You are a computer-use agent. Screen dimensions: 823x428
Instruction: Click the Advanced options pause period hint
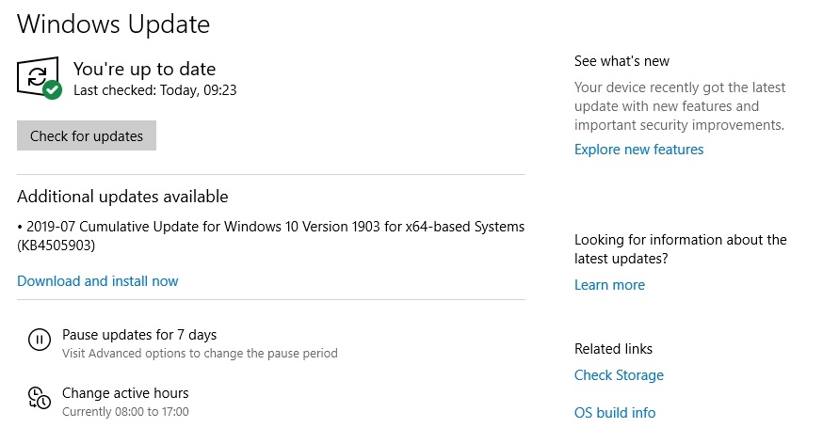(x=200, y=353)
